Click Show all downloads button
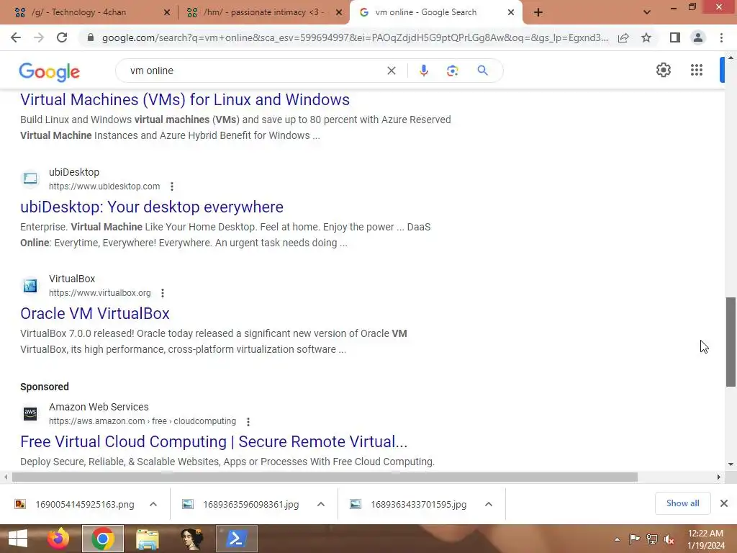Image resolution: width=737 pixels, height=553 pixels. coord(682,503)
